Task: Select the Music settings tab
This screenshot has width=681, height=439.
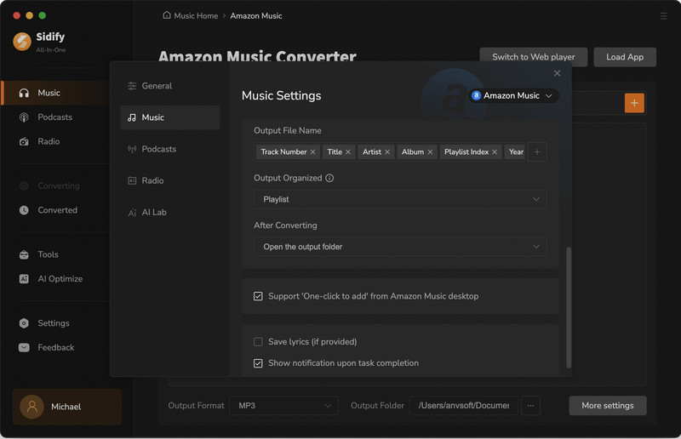Action: click(169, 117)
